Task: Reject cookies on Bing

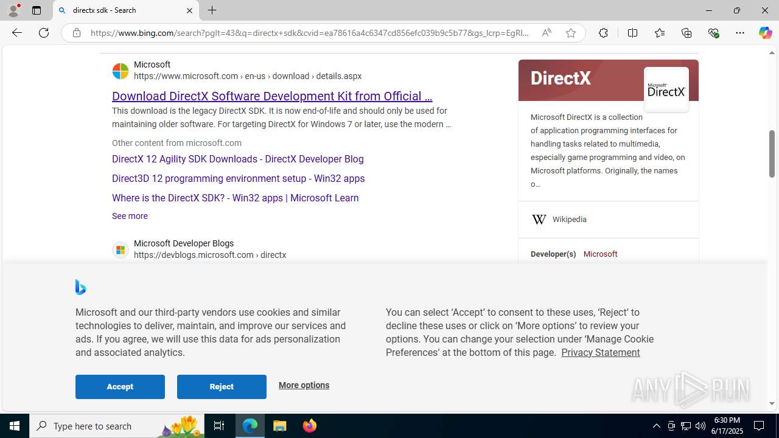Action: [x=222, y=387]
